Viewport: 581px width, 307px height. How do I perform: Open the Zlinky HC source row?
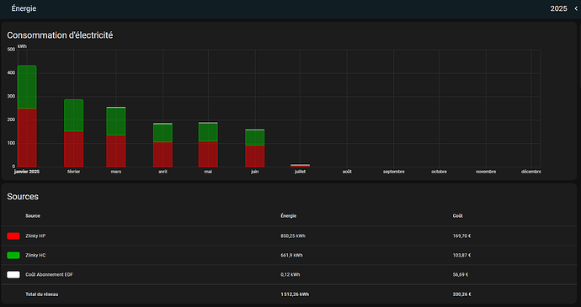click(x=289, y=255)
